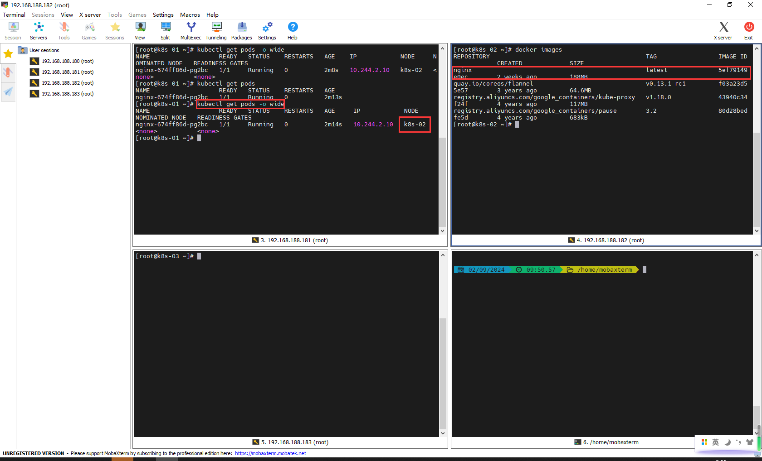This screenshot has width=762, height=461.
Task: Click pod IP 10.244.2.10 in last output
Action: pos(373,125)
